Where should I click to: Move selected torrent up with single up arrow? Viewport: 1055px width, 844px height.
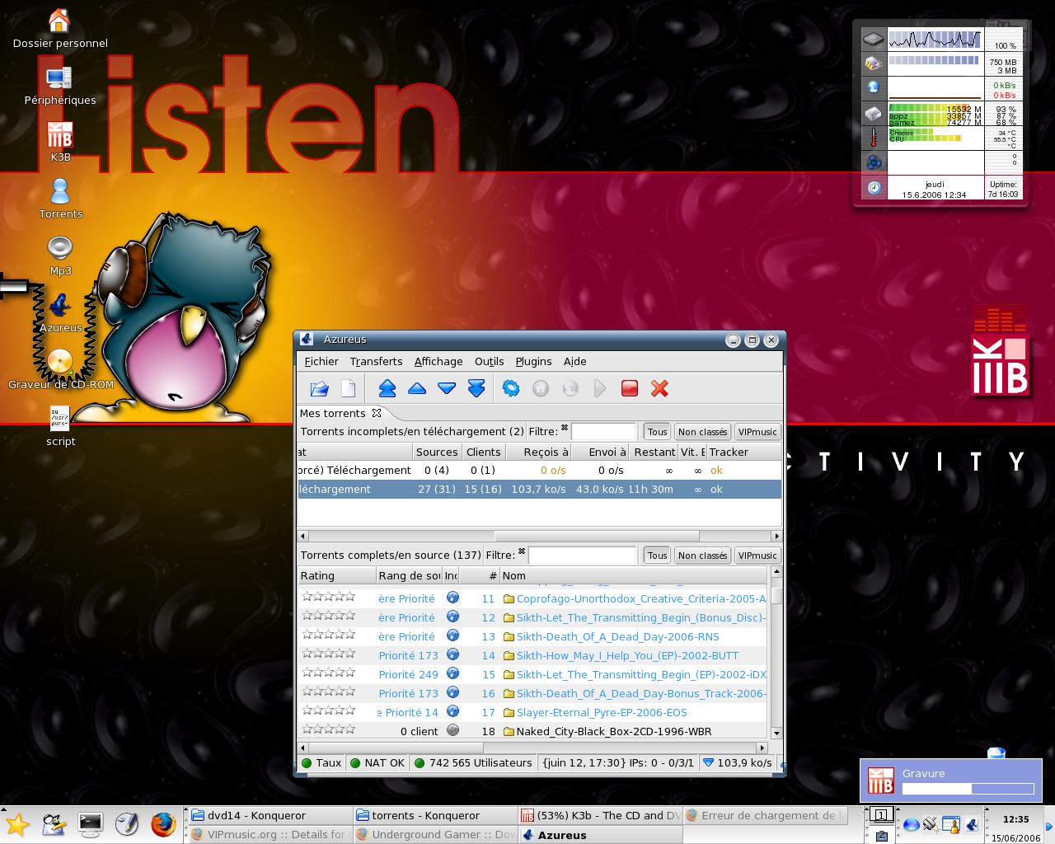[417, 388]
